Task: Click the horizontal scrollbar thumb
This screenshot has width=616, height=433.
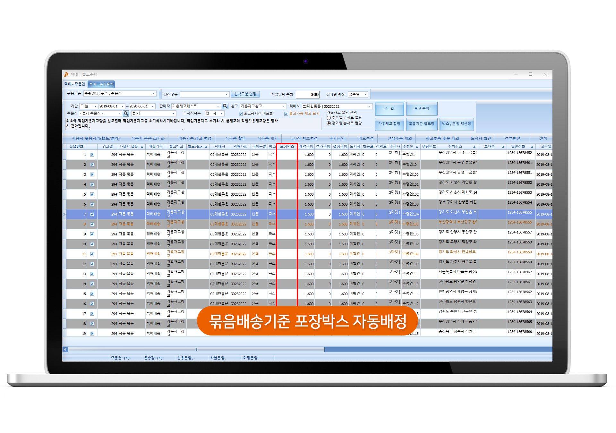Action: tap(196, 349)
